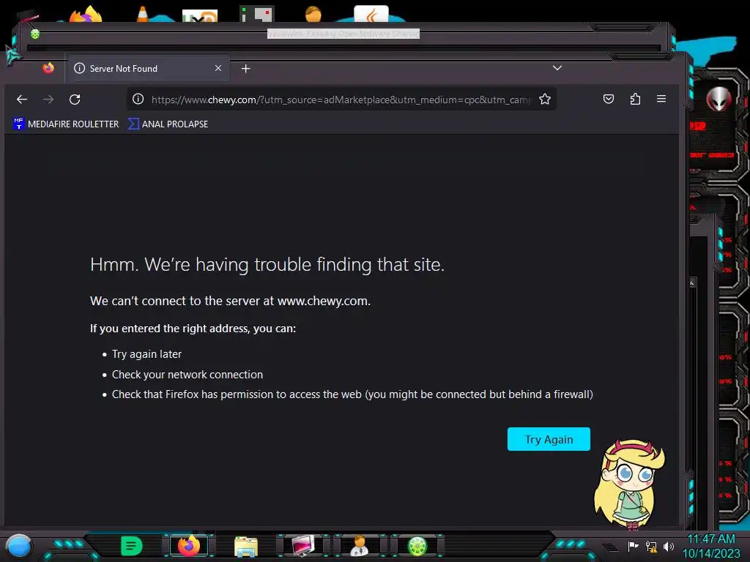Viewport: 750px width, 562px height.
Task: Switch to Firefox on the taskbar
Action: coord(189,546)
